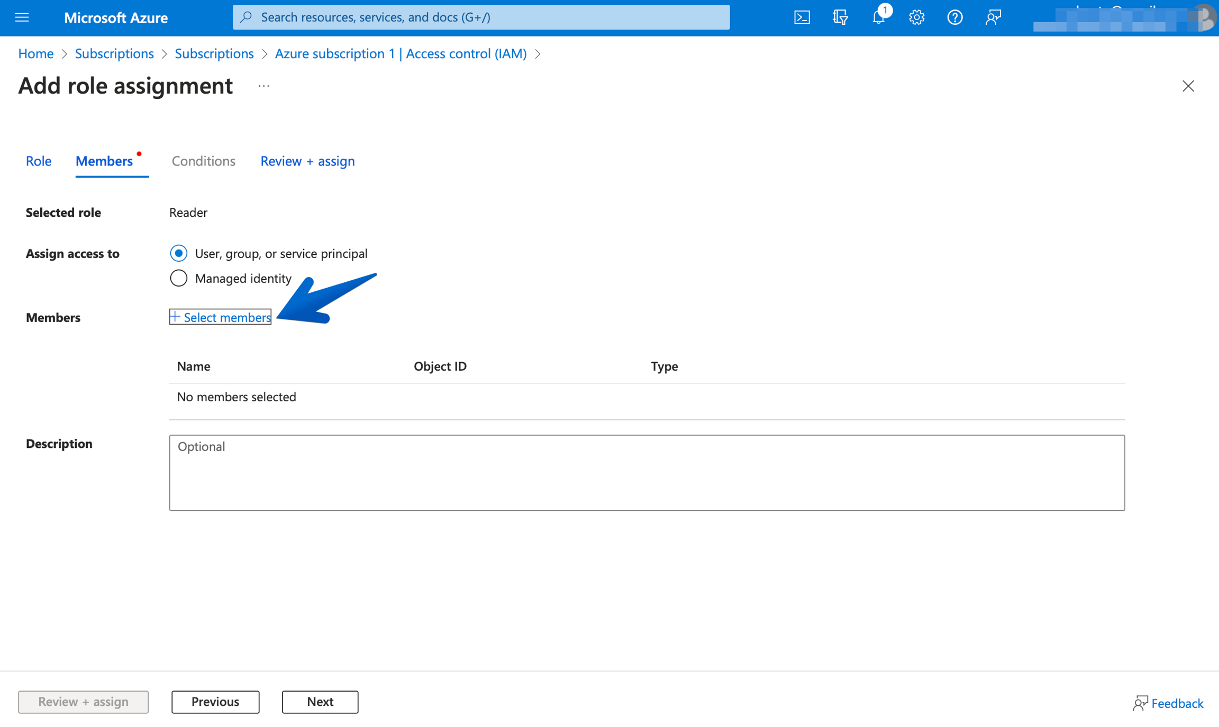Open the Conditions tab
Screen dimensions: 1219x727
[203, 161]
